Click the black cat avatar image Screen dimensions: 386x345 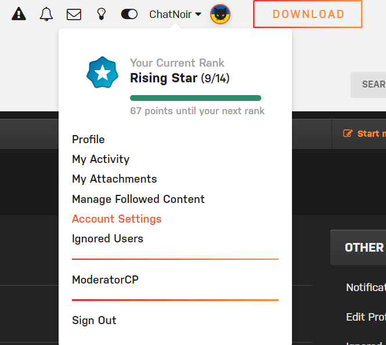click(220, 14)
